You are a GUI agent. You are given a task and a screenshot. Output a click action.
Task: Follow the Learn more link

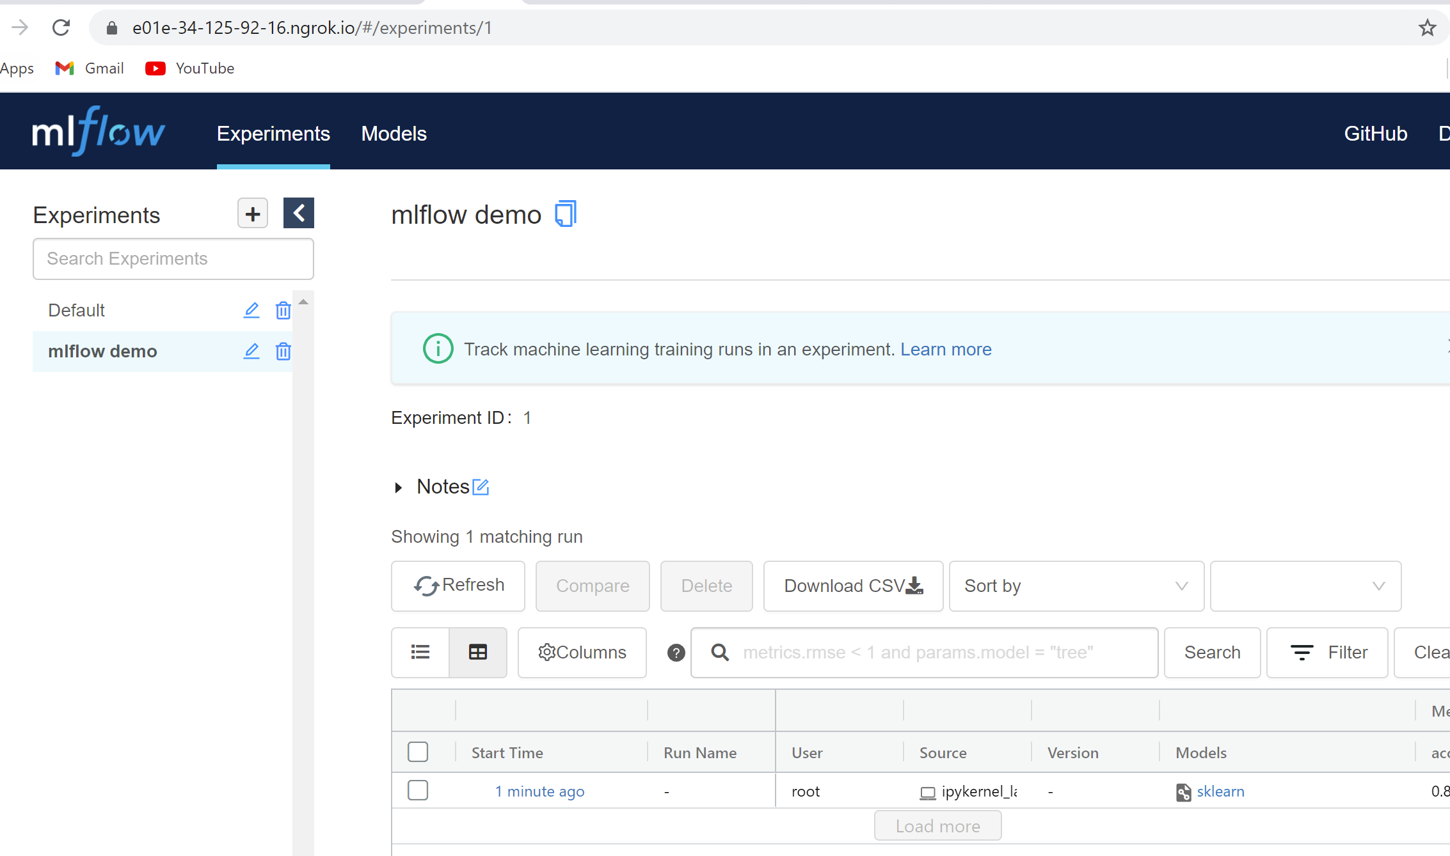pos(946,349)
